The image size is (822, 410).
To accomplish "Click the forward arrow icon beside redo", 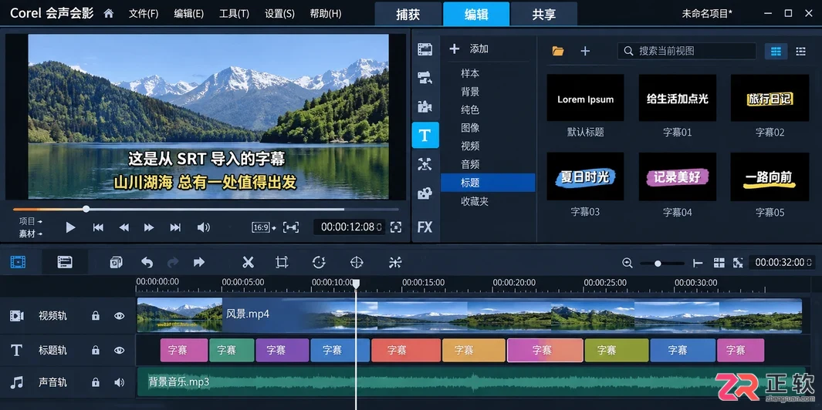I will [x=198, y=262].
